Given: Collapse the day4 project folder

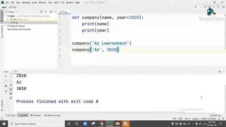Looking at the screenshot, I should tap(5, 16).
